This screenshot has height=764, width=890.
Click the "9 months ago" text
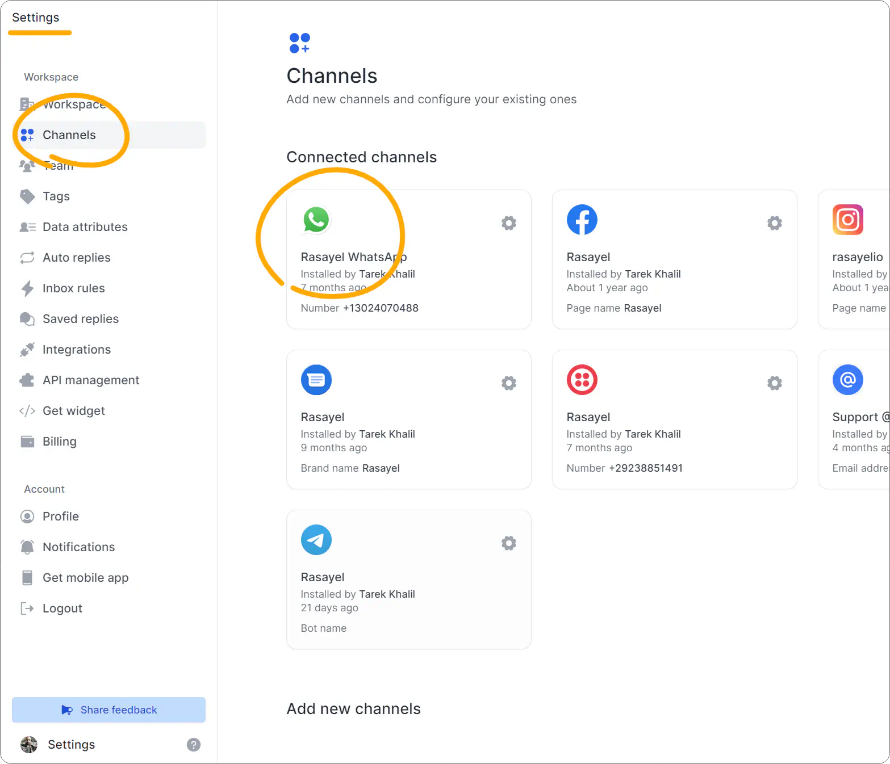pos(334,448)
